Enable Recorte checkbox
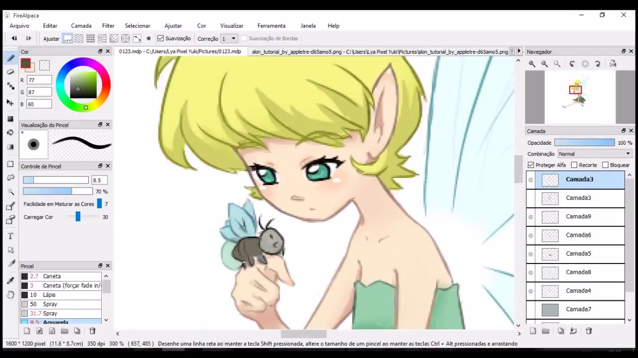Screen dimensions: 638x358 point(574,165)
